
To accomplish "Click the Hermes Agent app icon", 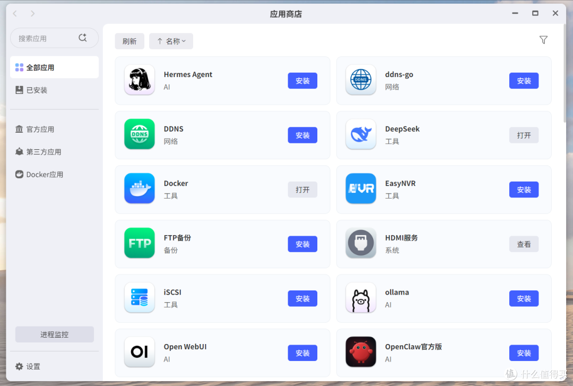I will pos(139,80).
